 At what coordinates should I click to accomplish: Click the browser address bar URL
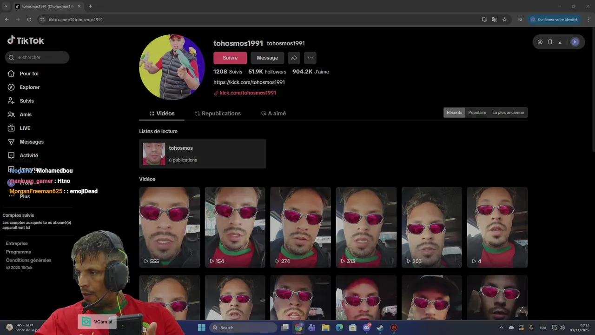75,20
